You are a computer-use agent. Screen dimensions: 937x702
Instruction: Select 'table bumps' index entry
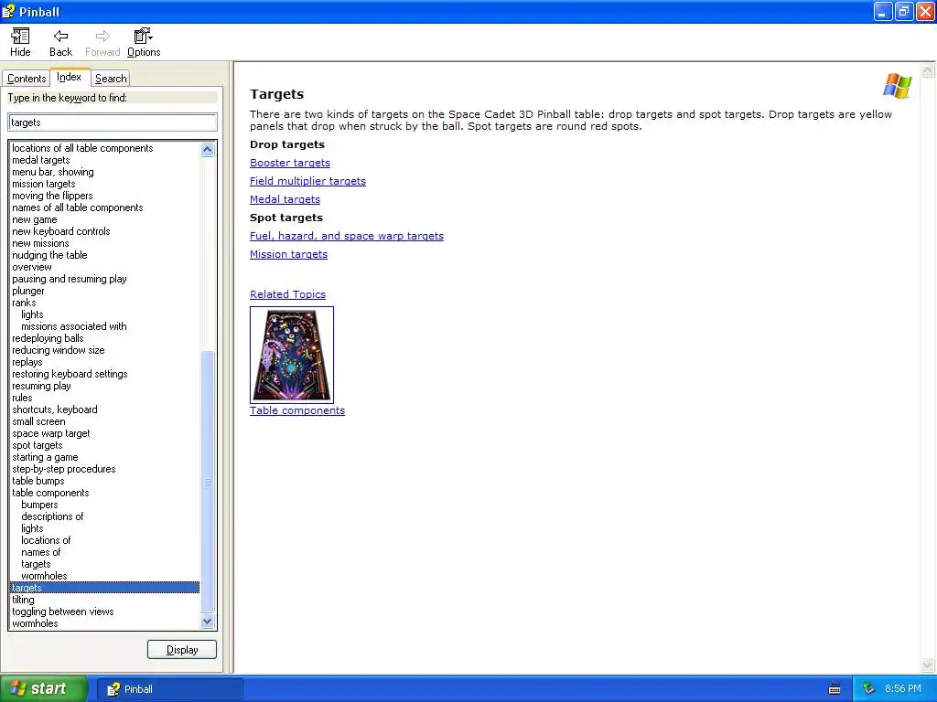[x=38, y=481]
